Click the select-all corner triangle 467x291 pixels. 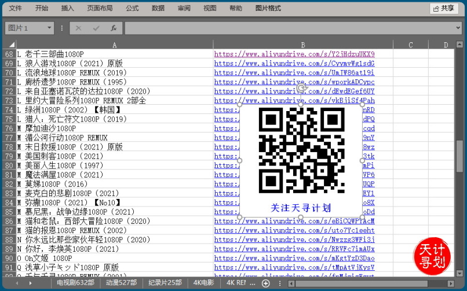coord(9,45)
